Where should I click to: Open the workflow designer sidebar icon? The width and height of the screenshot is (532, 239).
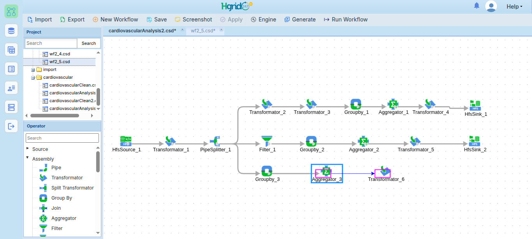click(11, 11)
